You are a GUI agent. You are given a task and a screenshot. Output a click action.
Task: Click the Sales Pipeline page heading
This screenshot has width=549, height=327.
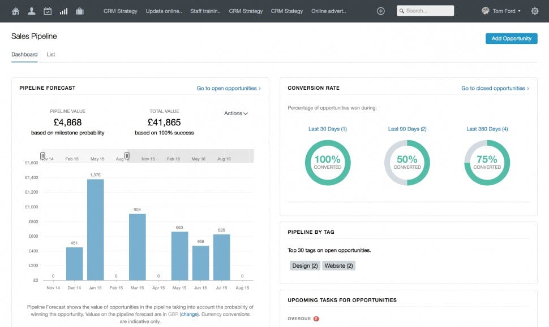[34, 36]
